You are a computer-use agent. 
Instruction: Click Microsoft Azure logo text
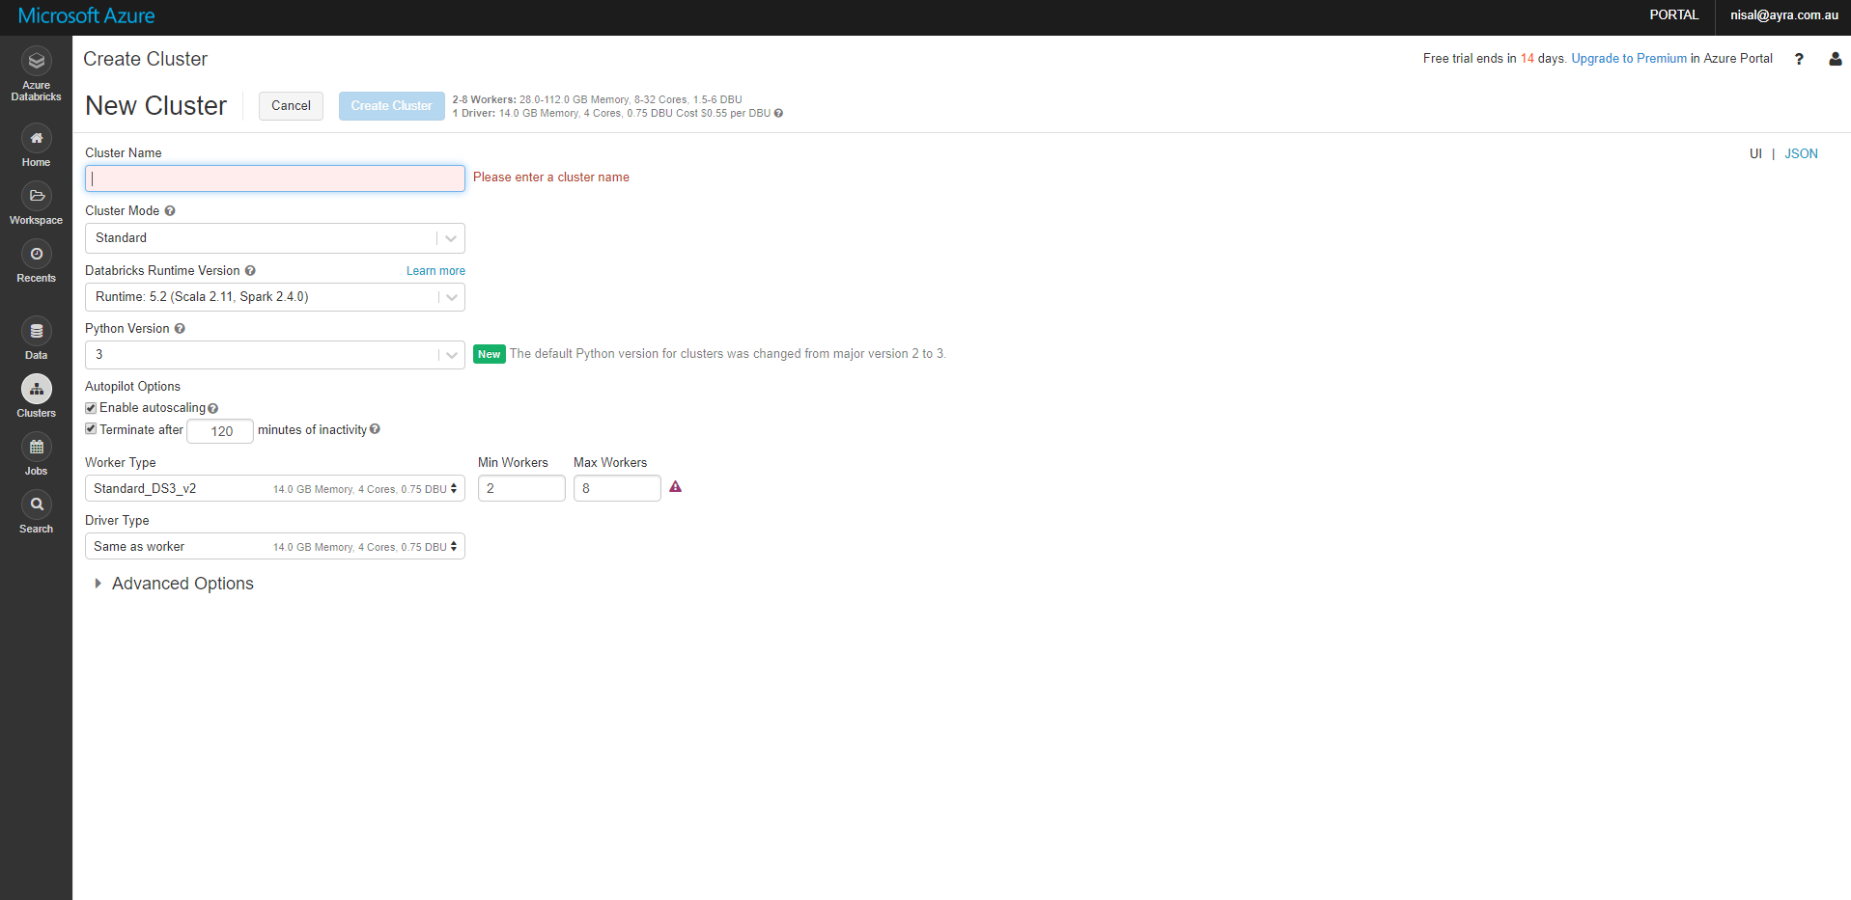(x=87, y=16)
